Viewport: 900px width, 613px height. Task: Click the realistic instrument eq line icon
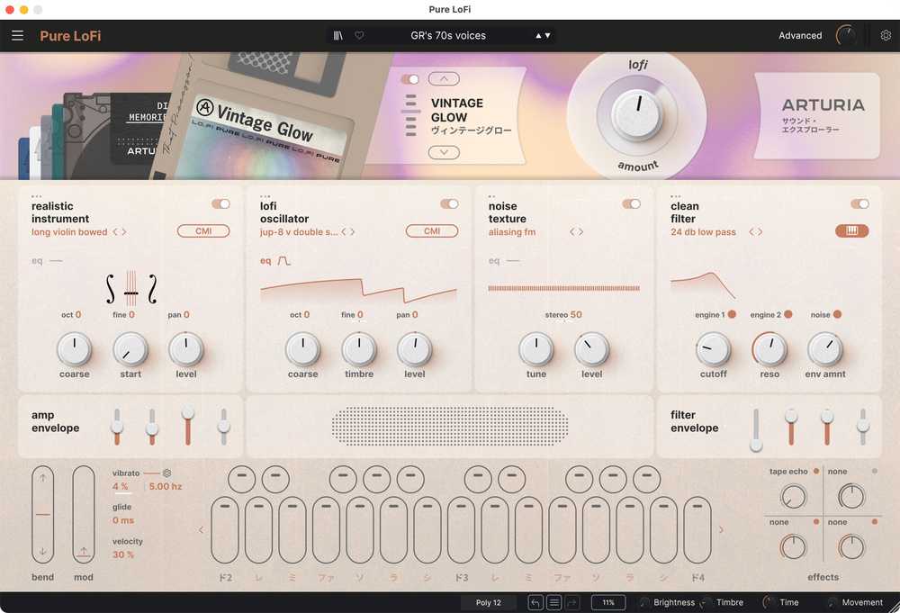[56, 260]
